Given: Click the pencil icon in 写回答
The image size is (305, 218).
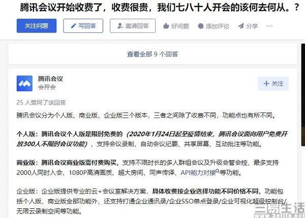Looking at the screenshot, I should coord(73,26).
